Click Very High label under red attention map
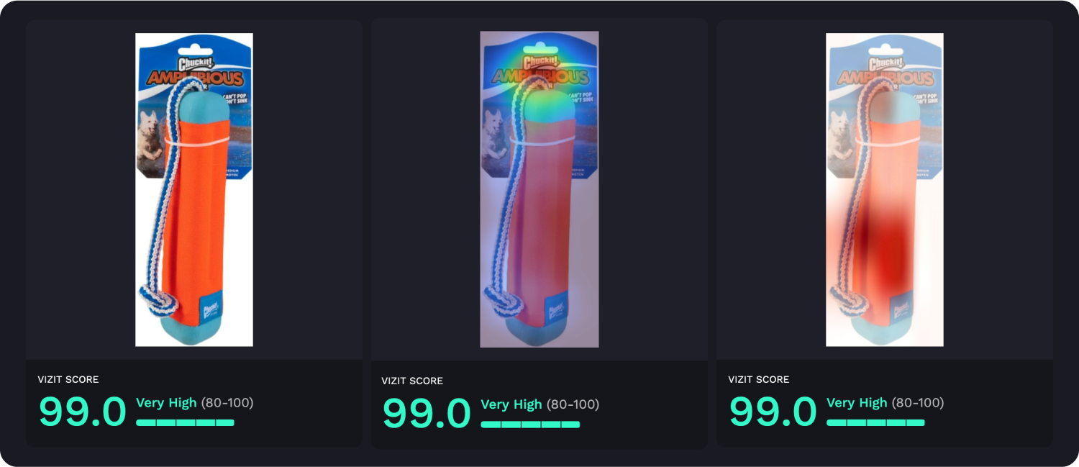Image resolution: width=1079 pixels, height=467 pixels. [x=857, y=403]
